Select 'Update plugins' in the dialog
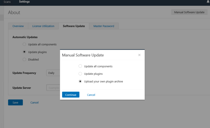The width and height of the screenshot is (210, 128). click(80, 74)
